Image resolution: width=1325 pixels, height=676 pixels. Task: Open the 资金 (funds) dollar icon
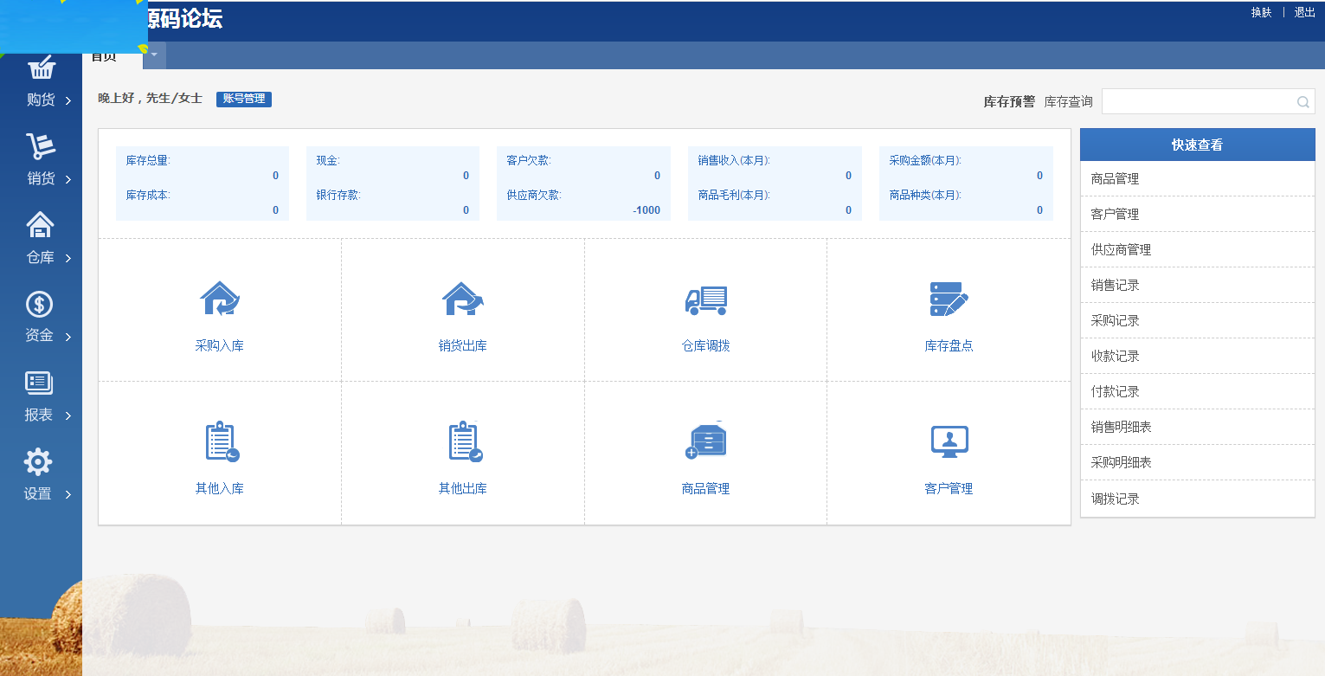pyautogui.click(x=38, y=304)
